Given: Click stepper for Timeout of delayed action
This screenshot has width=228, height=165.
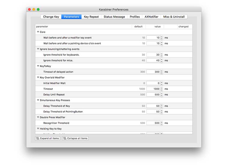Looking at the screenshot, I should coord(162,72).
